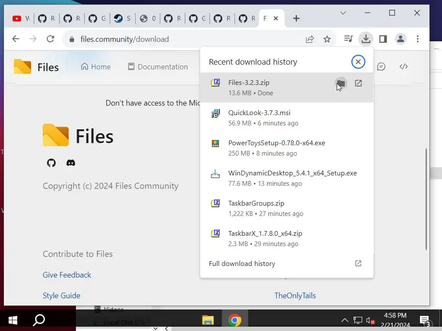This screenshot has width=442, height=331.
Task: Open the Home nav link
Action: [x=95, y=67]
